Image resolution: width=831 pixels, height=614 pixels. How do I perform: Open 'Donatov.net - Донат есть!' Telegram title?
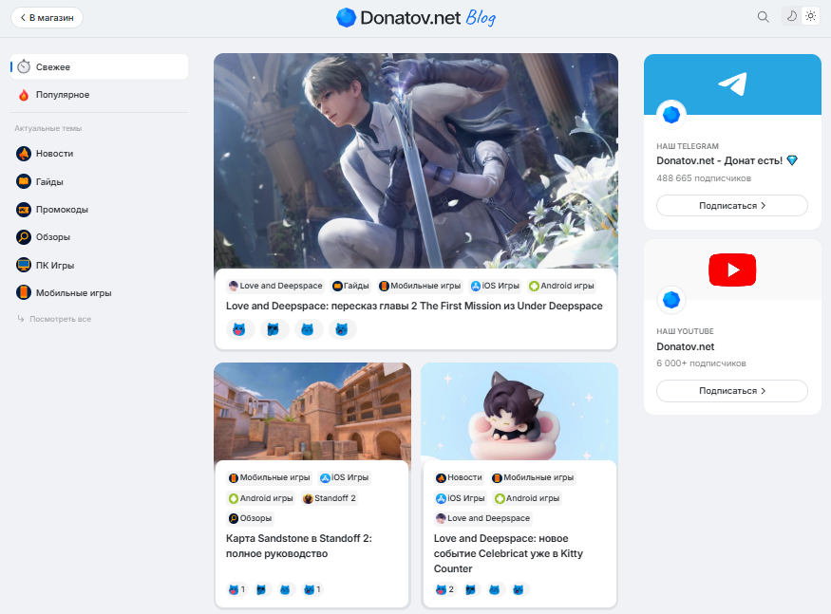(727, 160)
